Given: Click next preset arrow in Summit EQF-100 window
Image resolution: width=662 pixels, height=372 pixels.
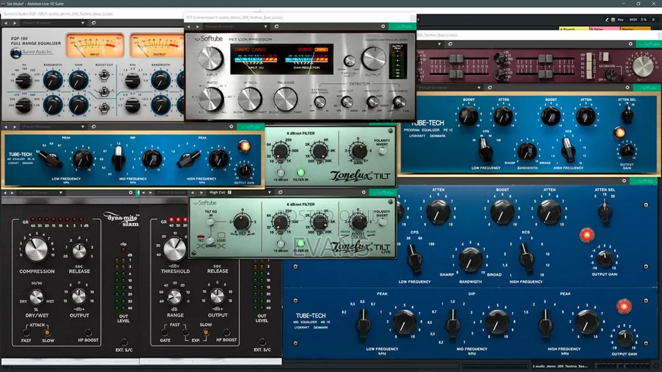Looking at the screenshot, I should (15, 23).
